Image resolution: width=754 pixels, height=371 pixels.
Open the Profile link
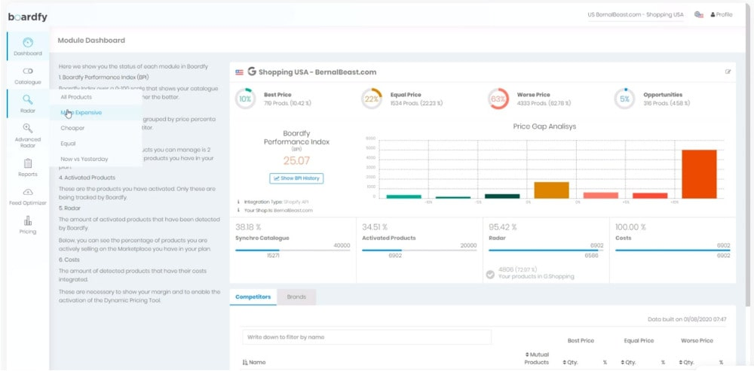pyautogui.click(x=722, y=14)
